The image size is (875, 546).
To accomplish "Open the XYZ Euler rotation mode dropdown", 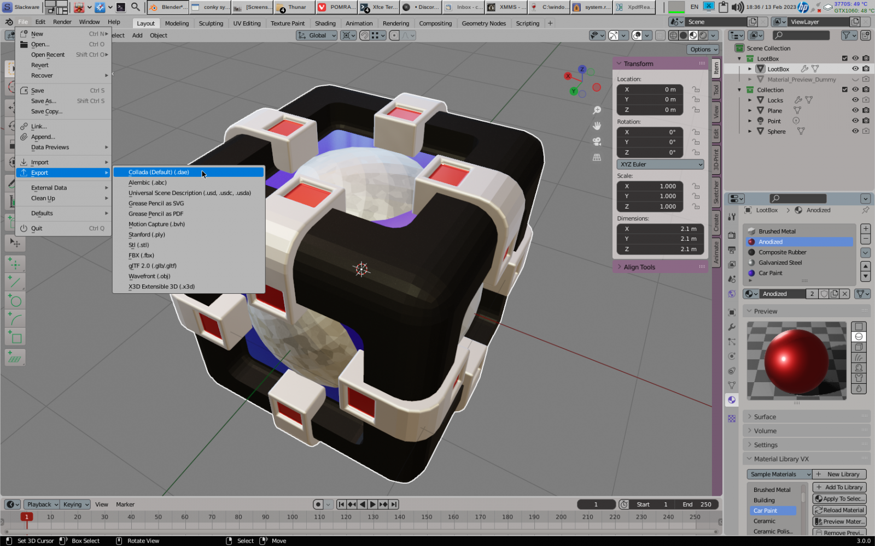I will [661, 164].
